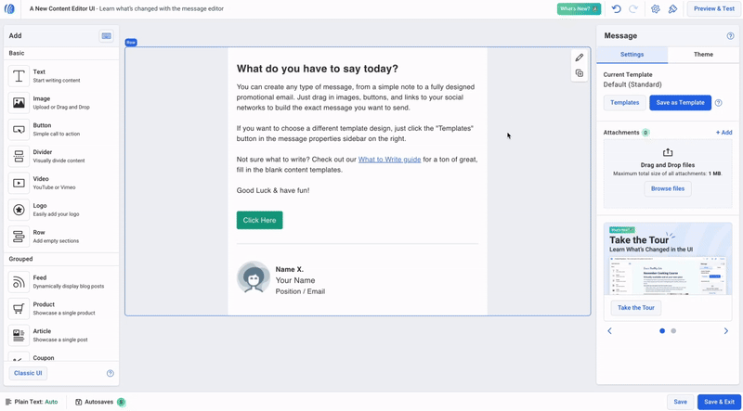The image size is (743, 411).
Task: Click the pencil edit icon on row
Action: 579,58
